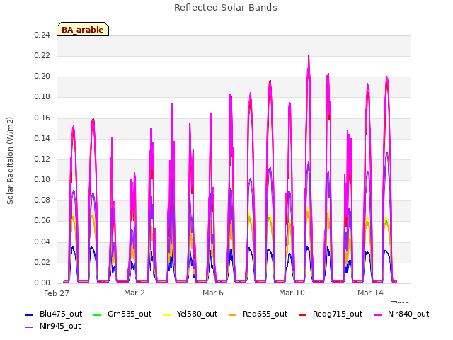This screenshot has height=340, width=453.
Task: Click the red Redg715_out color marker
Action: pyautogui.click(x=303, y=314)
